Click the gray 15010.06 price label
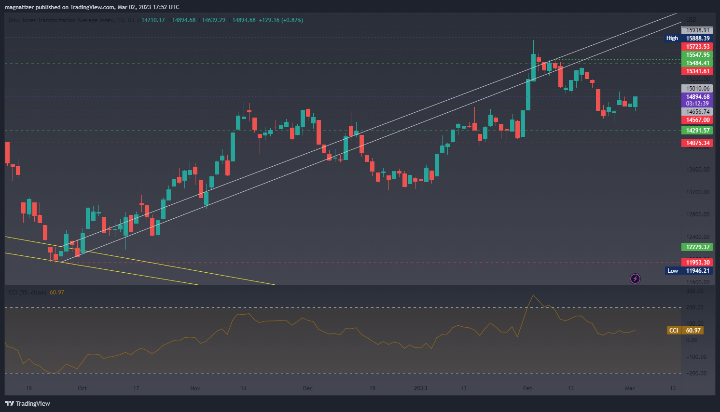Image resolution: width=720 pixels, height=412 pixels. pos(697,89)
